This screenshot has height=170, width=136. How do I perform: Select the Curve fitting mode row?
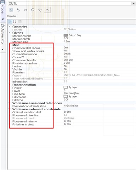72,54
